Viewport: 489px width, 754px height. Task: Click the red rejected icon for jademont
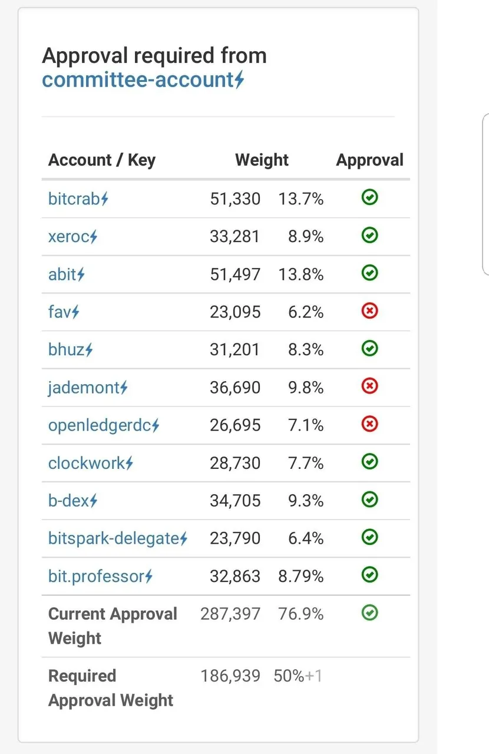pos(369,386)
